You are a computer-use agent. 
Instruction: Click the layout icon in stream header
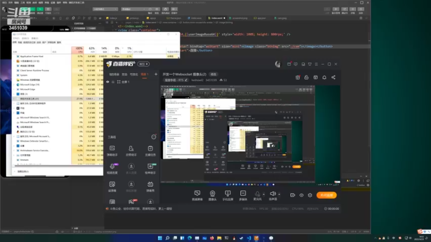click(316, 77)
